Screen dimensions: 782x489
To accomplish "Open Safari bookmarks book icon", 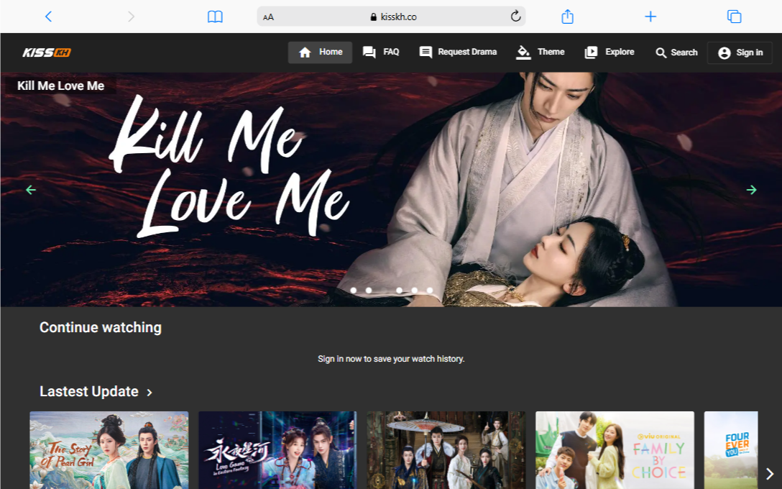I will [x=215, y=17].
